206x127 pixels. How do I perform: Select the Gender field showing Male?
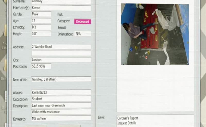pyautogui.click(x=41, y=14)
